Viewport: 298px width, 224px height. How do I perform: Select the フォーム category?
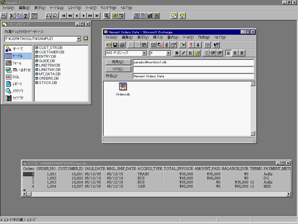point(18,63)
